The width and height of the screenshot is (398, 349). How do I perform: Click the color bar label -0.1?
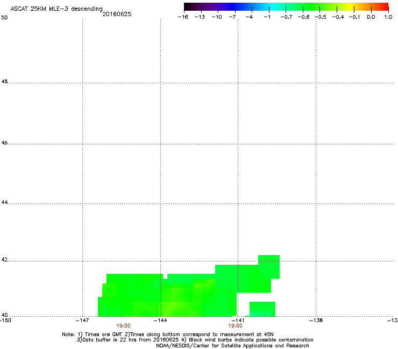pos(354,17)
